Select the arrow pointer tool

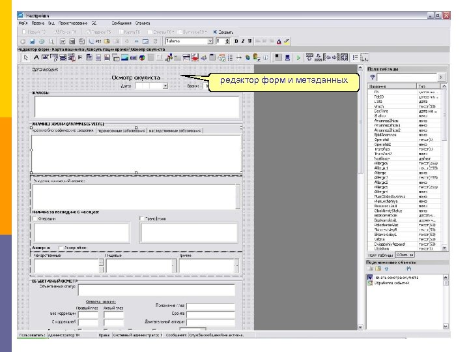click(25, 57)
